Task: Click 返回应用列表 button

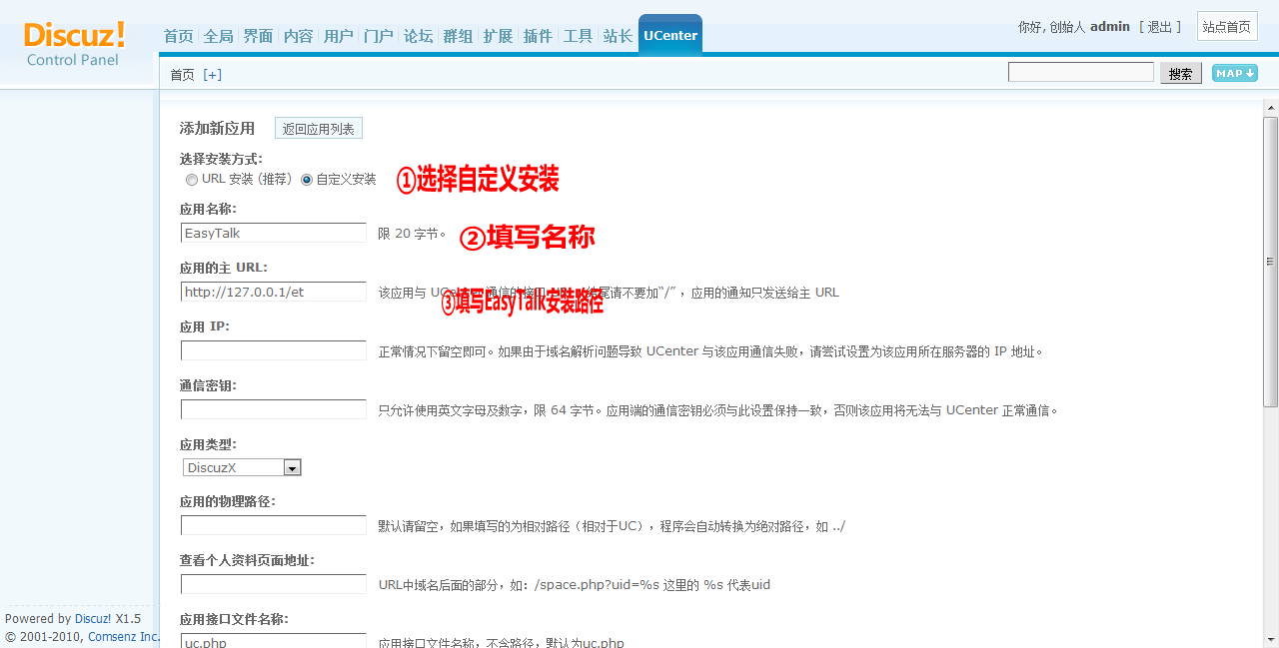Action: 318,129
